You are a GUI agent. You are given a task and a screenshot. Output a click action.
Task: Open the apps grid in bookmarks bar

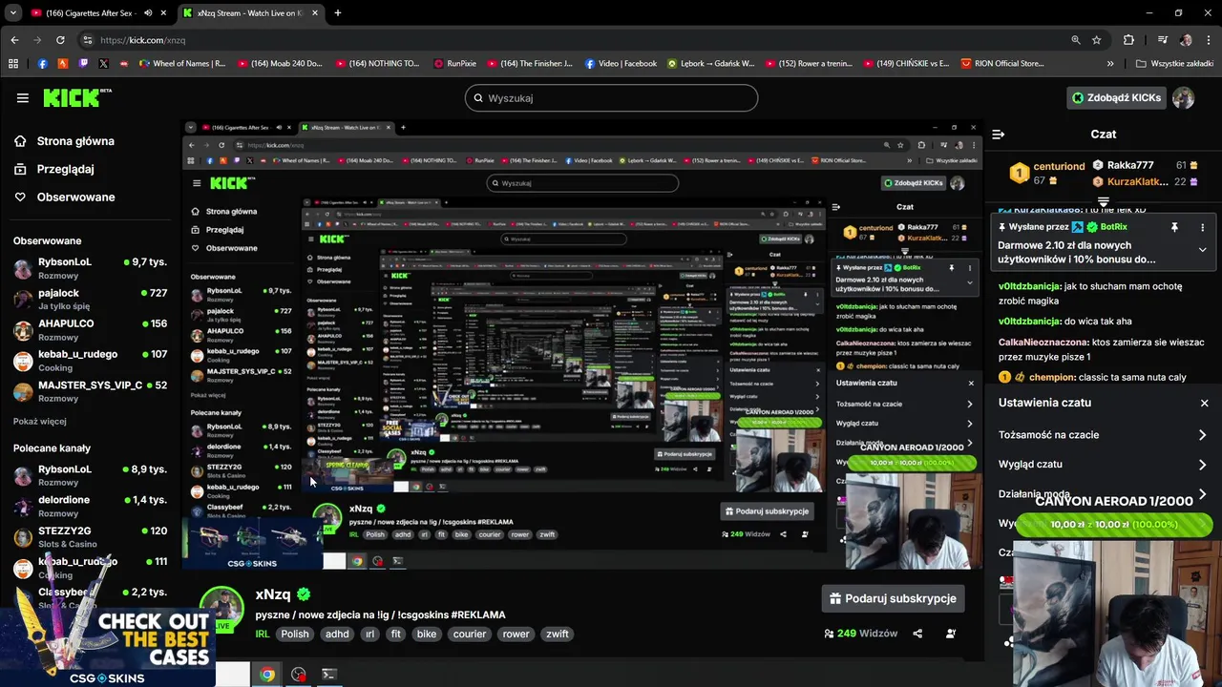13,64
